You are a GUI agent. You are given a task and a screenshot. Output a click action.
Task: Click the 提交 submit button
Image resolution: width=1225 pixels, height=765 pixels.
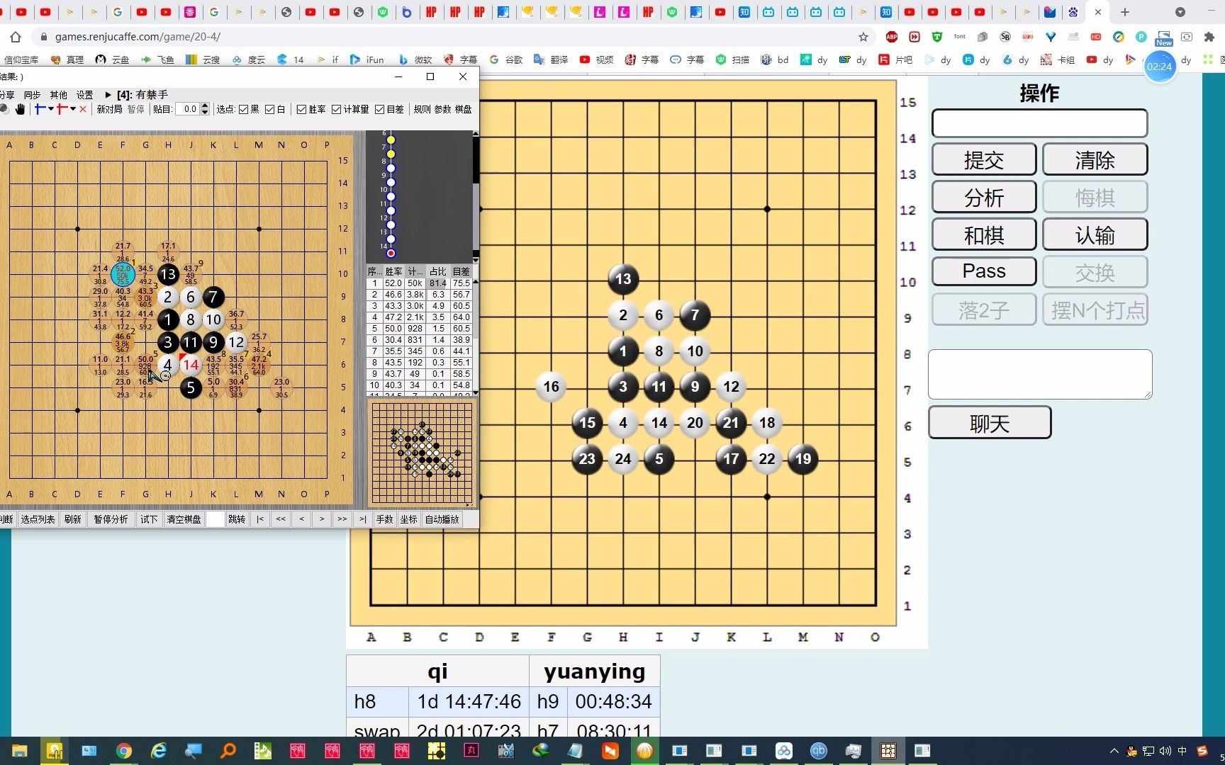tap(984, 159)
